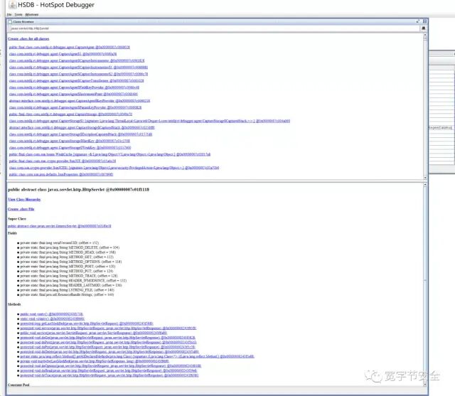The width and height of the screenshot is (455, 396).
Task: Open public void service ServletRequest link
Action: click(94, 333)
